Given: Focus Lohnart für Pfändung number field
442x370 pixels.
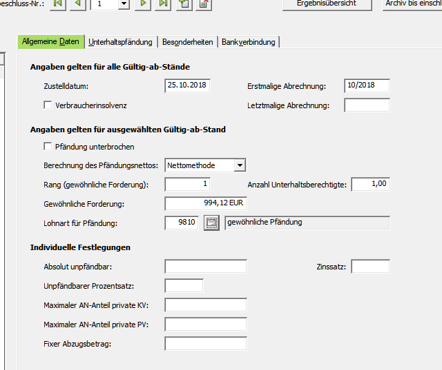Looking at the screenshot, I should point(182,223).
